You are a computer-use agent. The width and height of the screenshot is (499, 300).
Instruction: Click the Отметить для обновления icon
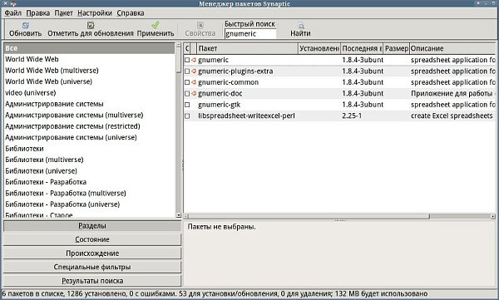pyautogui.click(x=91, y=25)
